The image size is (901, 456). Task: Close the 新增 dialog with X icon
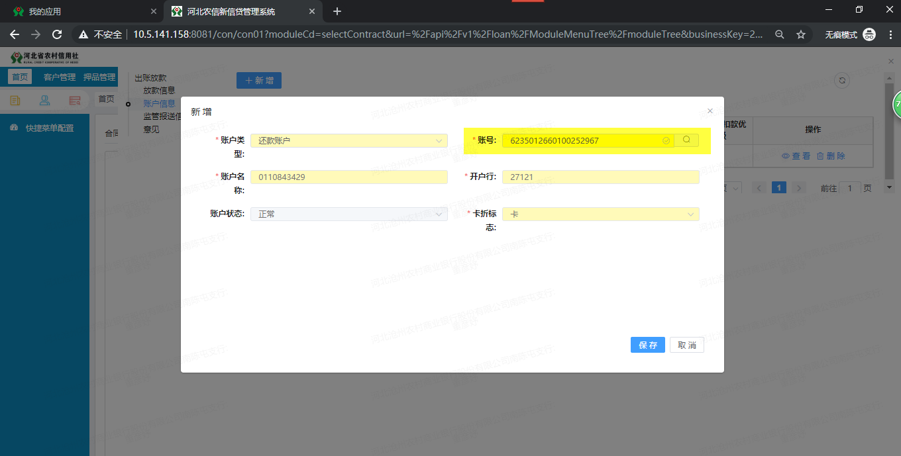click(710, 111)
